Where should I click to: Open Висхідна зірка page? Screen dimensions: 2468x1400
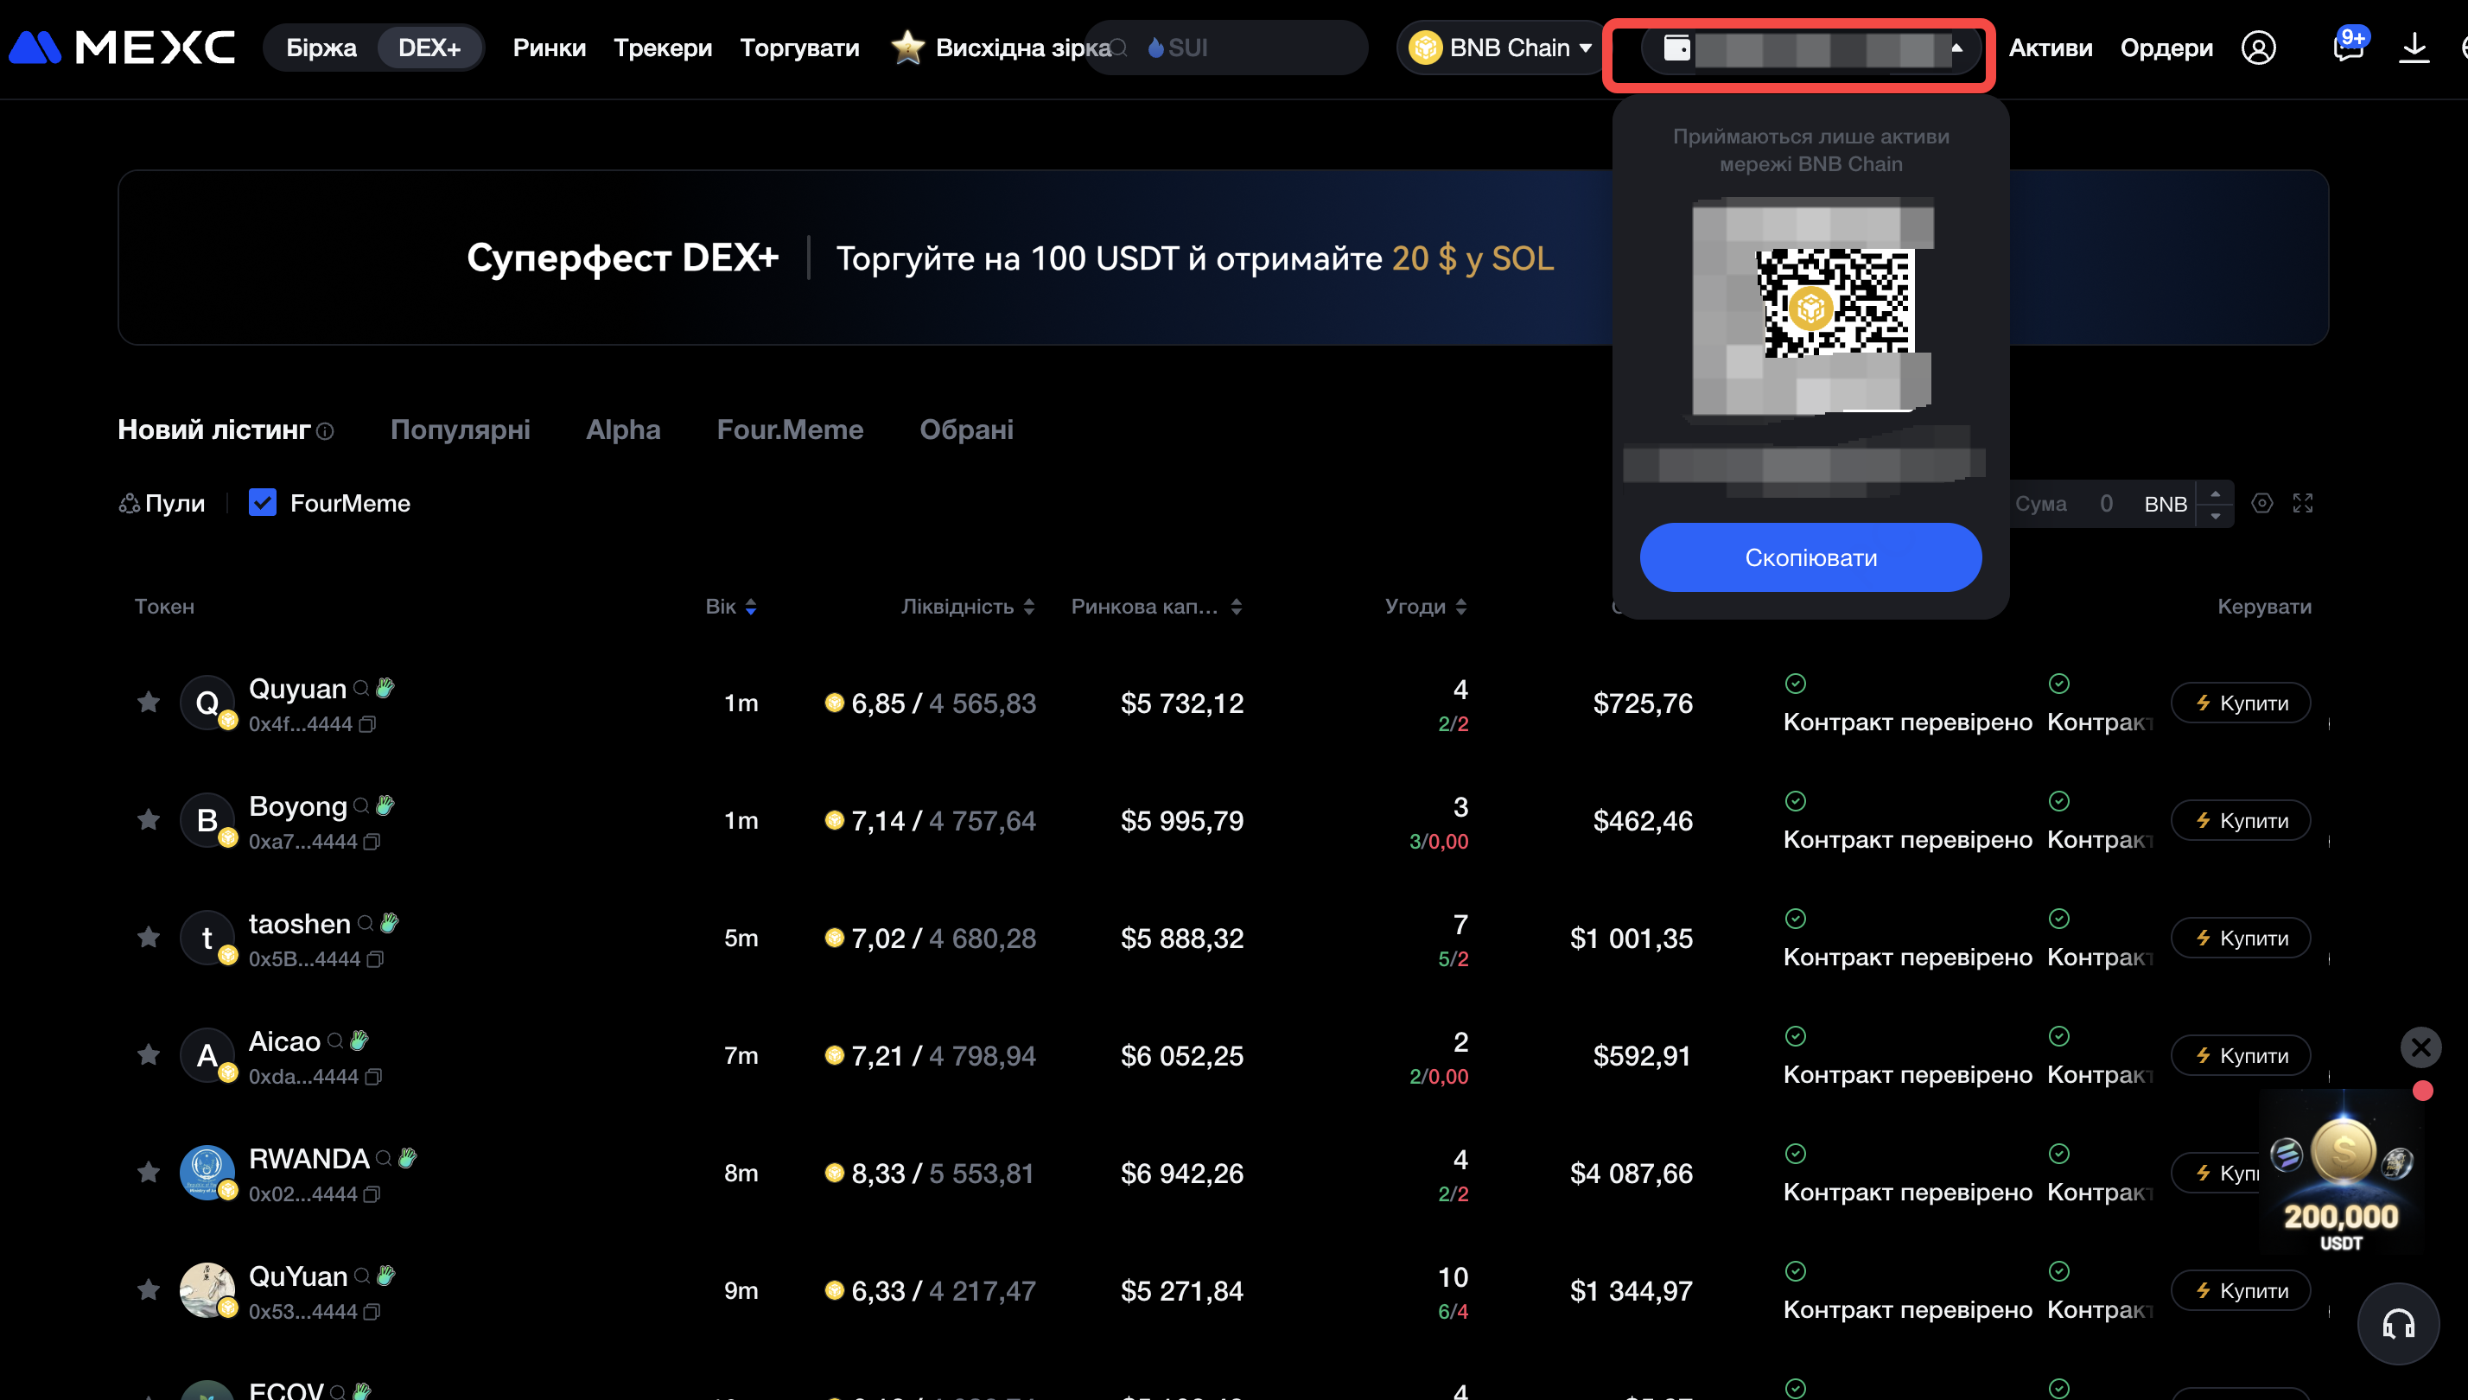pyautogui.click(x=1000, y=48)
